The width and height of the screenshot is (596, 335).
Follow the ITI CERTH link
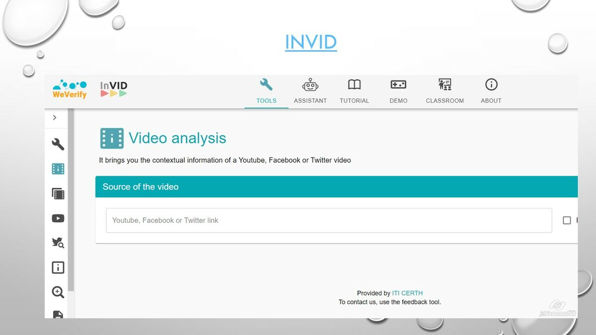pyautogui.click(x=407, y=293)
